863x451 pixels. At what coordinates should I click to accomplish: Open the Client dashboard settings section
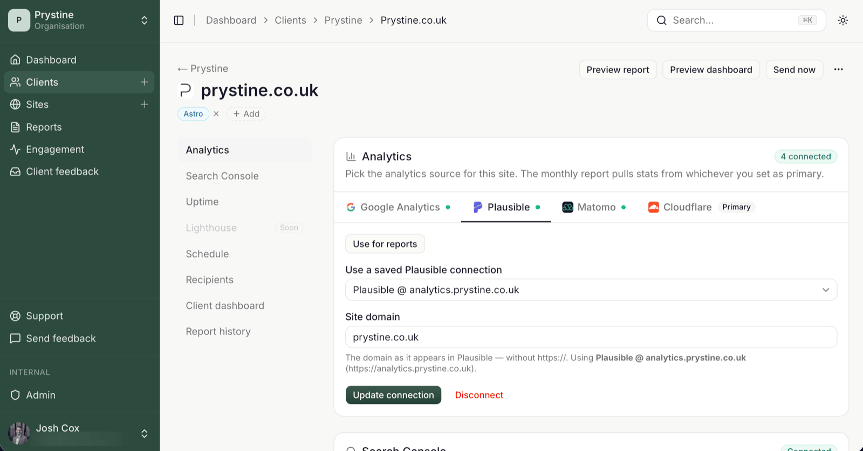pyautogui.click(x=244, y=305)
